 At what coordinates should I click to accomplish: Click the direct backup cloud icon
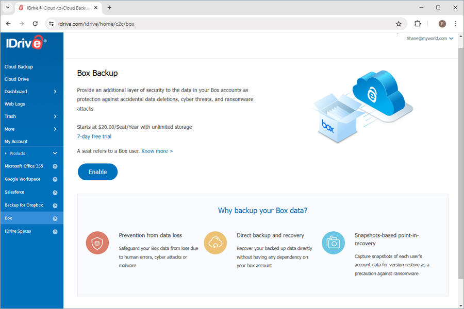tap(216, 243)
